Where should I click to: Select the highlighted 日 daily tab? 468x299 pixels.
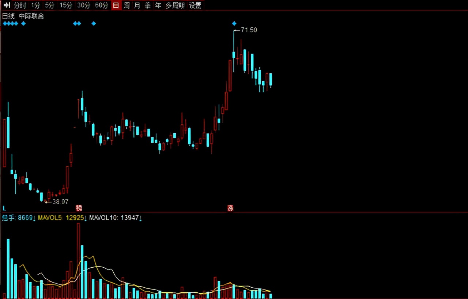pyautogui.click(x=116, y=5)
